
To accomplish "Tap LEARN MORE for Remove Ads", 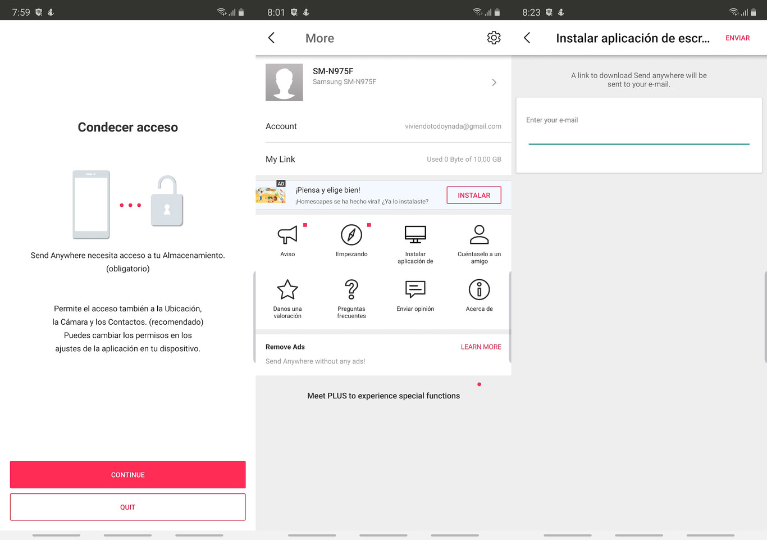I will click(481, 347).
